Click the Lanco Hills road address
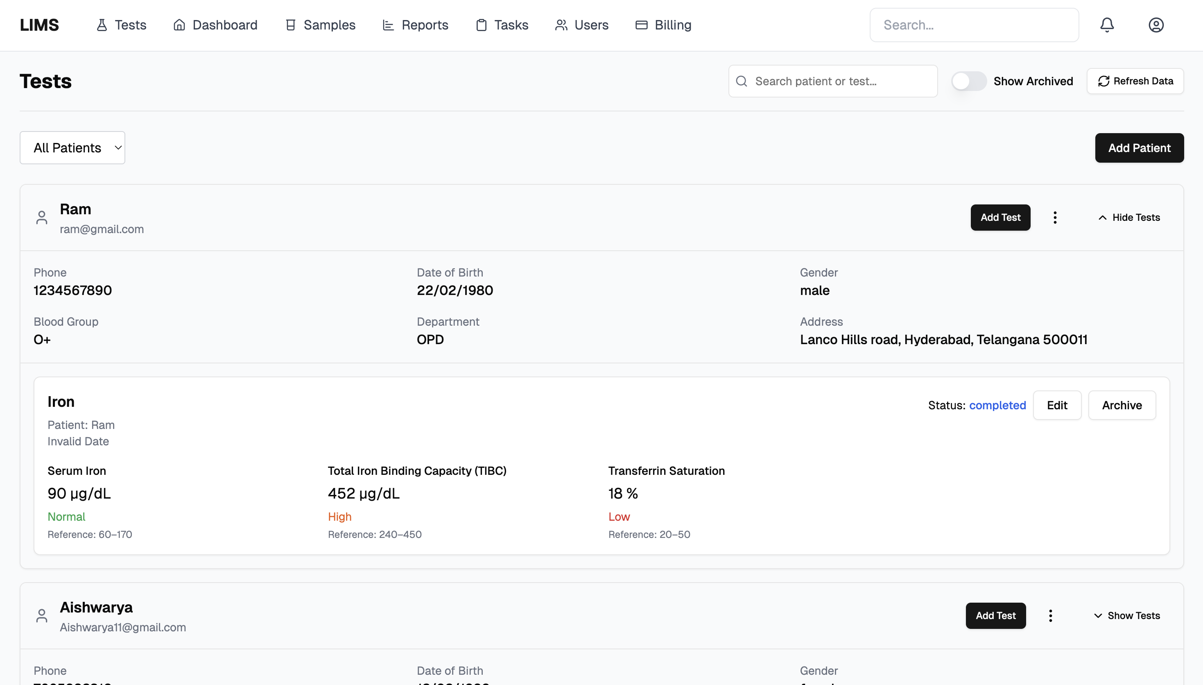1203x685 pixels. [x=943, y=340]
